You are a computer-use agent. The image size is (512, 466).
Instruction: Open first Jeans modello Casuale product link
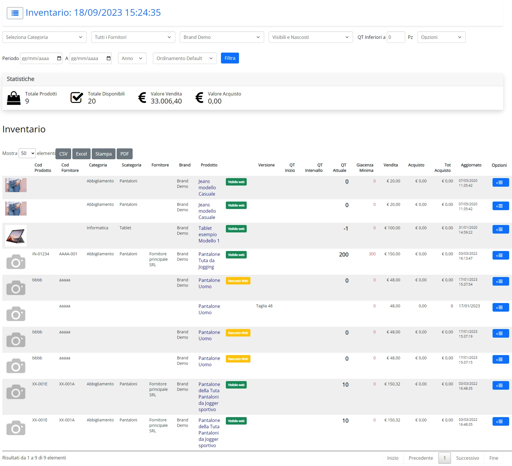207,188
